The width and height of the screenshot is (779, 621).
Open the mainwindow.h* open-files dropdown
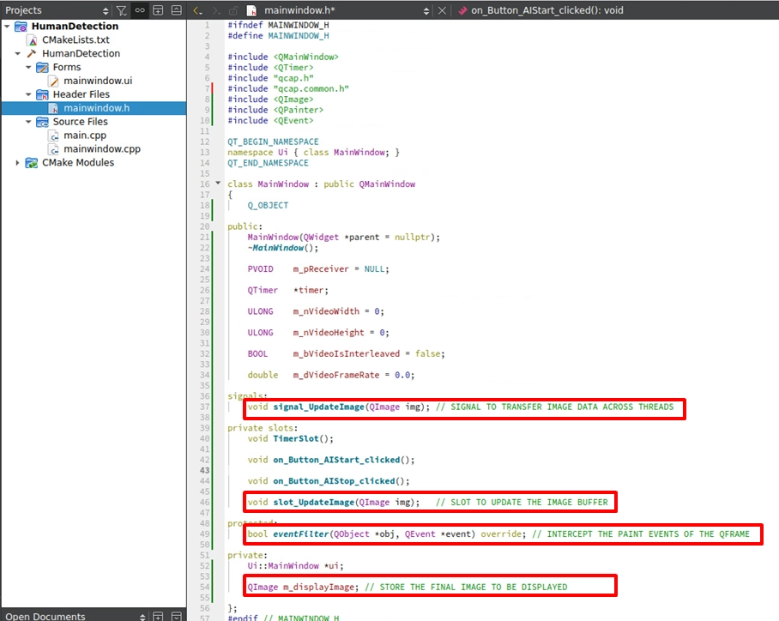(426, 10)
